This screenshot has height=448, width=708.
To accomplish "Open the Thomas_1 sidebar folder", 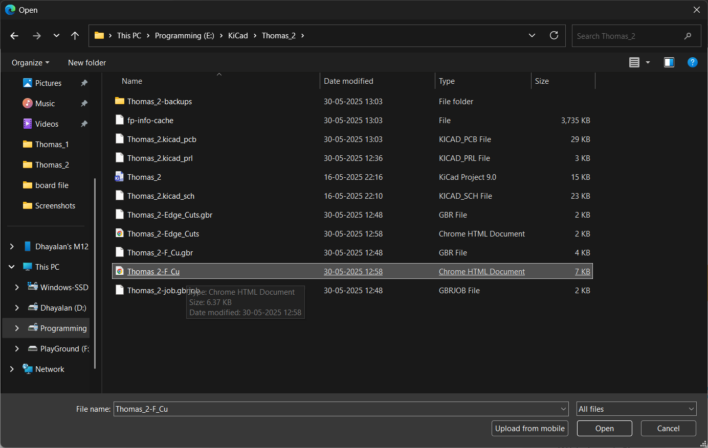I will pos(52,144).
